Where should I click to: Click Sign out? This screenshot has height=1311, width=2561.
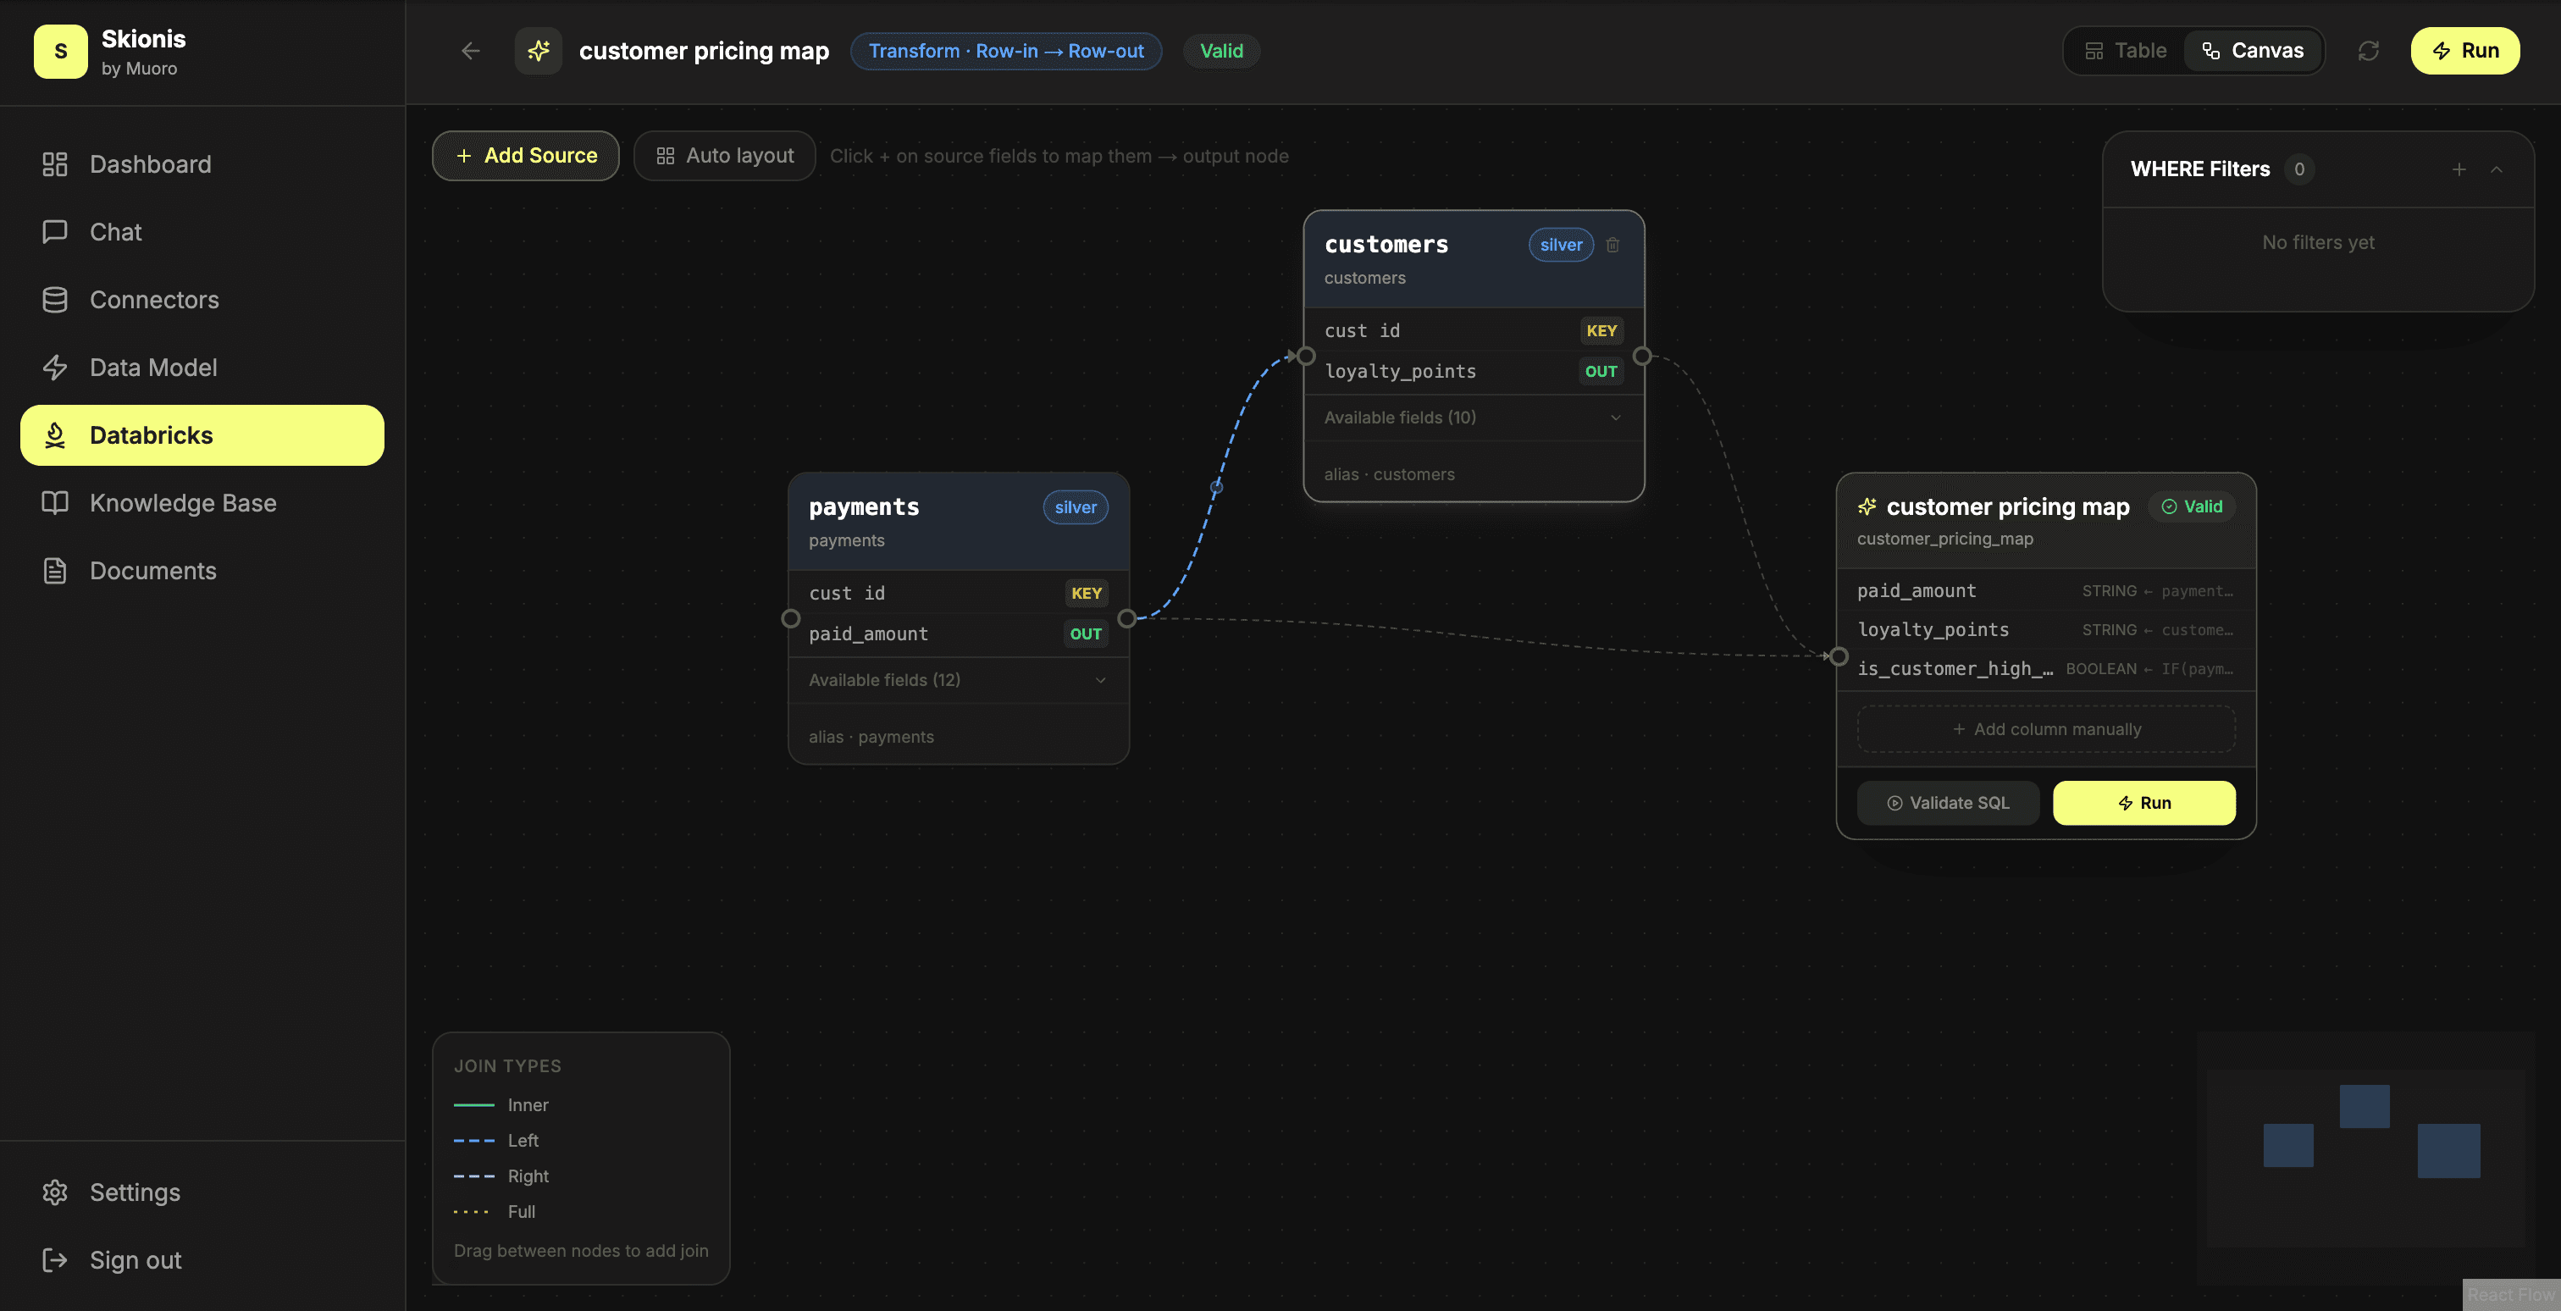202,1259
